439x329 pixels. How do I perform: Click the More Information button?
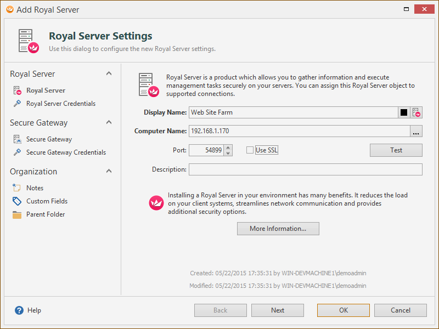coord(278,229)
